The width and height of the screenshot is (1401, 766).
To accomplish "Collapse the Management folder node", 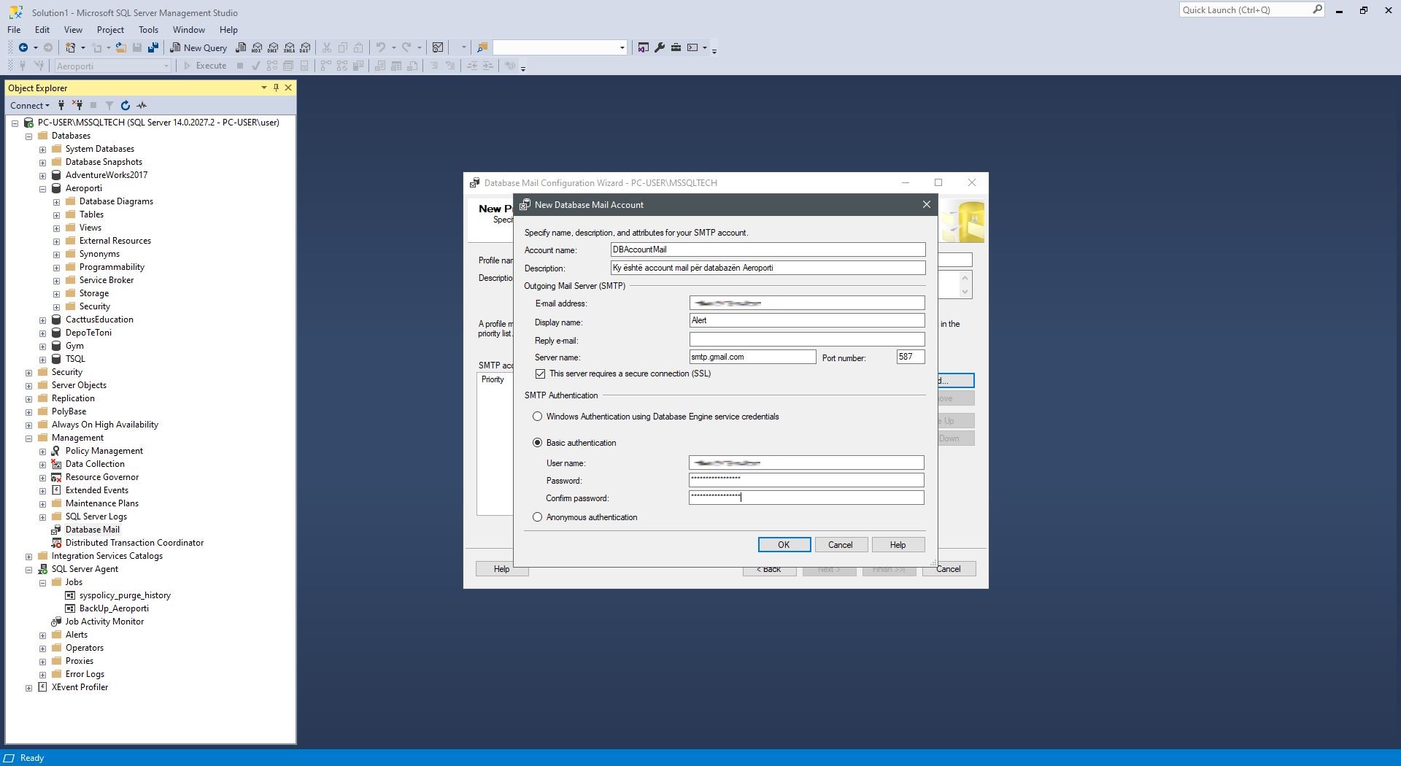I will tap(28, 438).
